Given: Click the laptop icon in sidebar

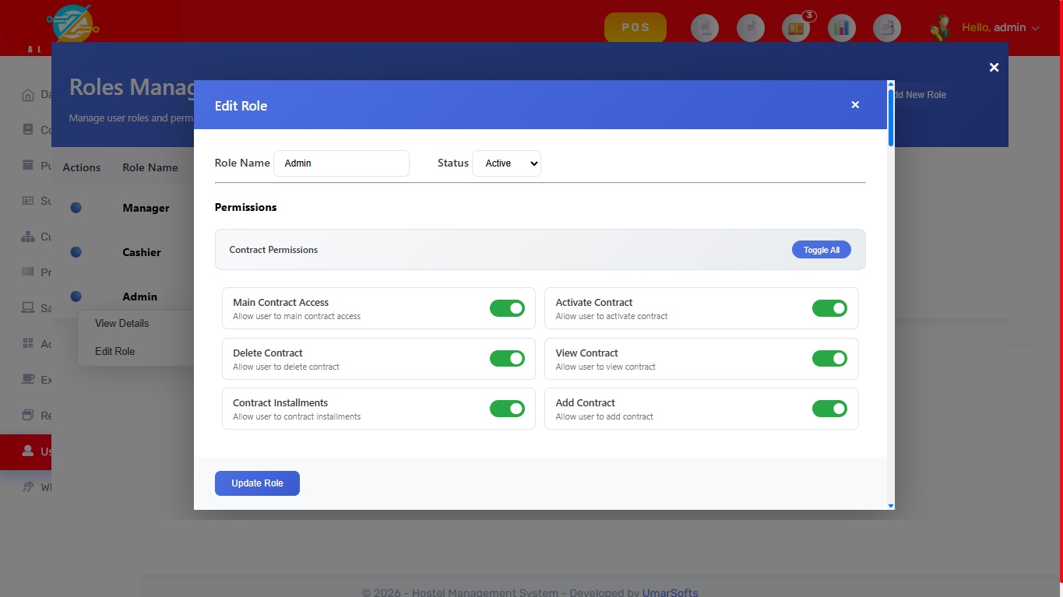Looking at the screenshot, I should 28,308.
